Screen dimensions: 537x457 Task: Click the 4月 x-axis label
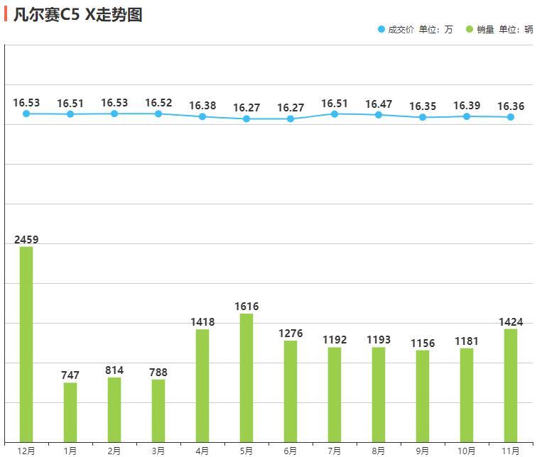tap(202, 451)
